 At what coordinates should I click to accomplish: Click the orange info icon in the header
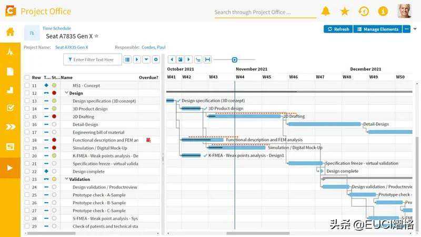tap(383, 11)
